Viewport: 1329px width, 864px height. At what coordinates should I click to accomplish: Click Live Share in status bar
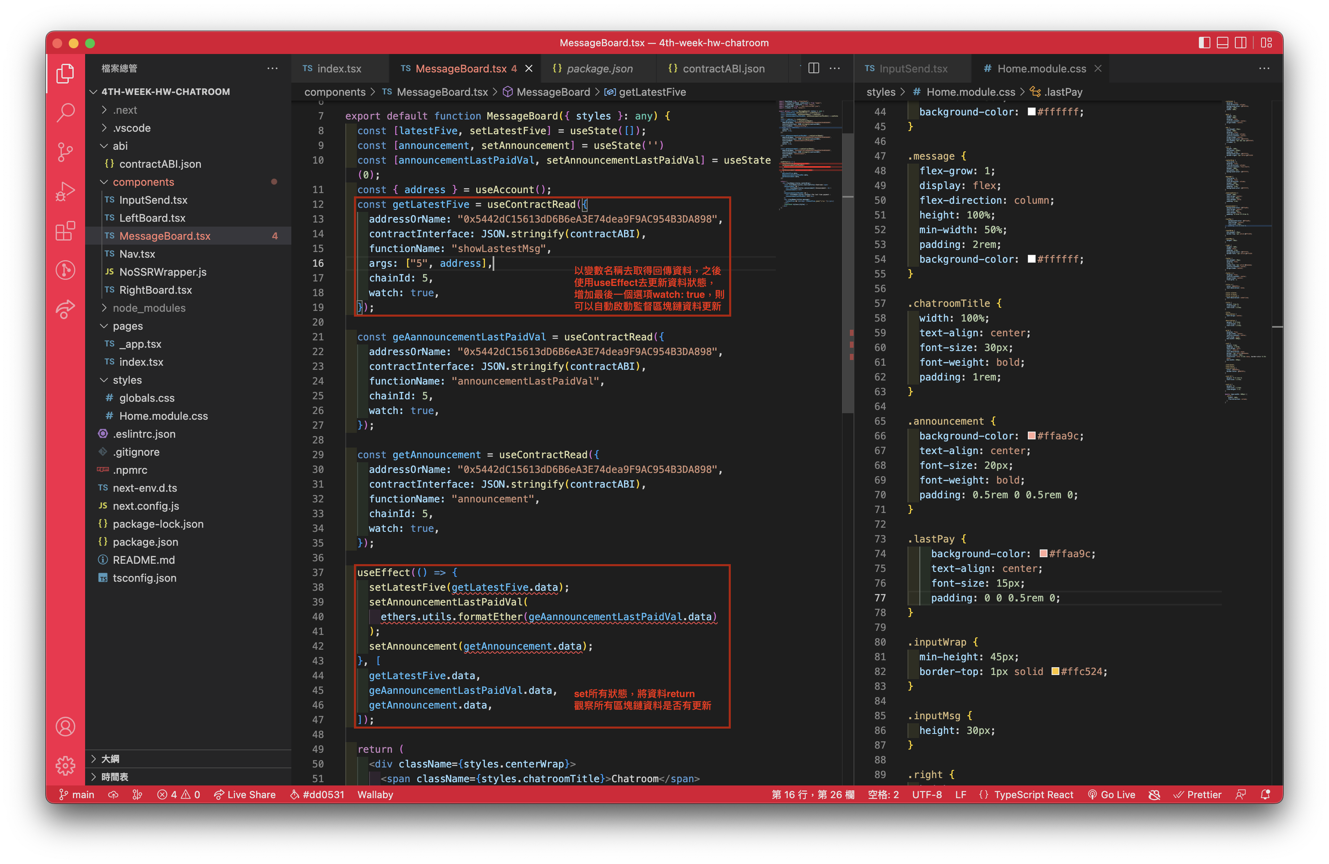click(x=245, y=794)
